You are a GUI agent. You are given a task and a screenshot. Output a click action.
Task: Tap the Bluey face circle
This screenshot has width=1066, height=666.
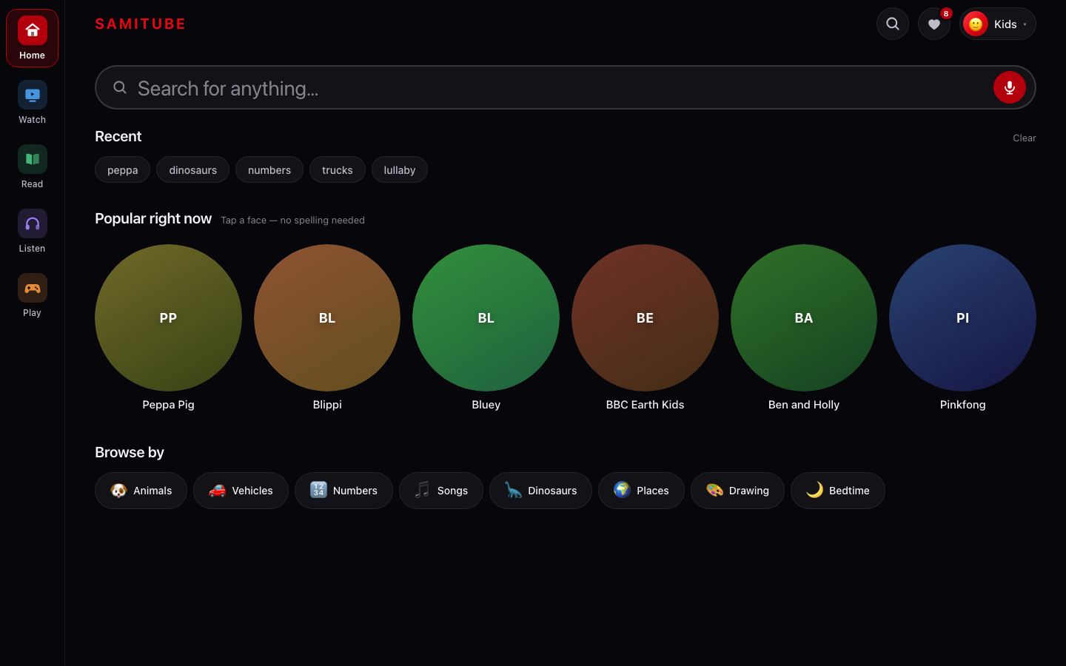pos(486,317)
